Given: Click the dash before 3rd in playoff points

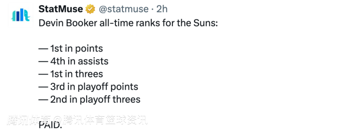Looking at the screenshot, I should click(43, 87).
